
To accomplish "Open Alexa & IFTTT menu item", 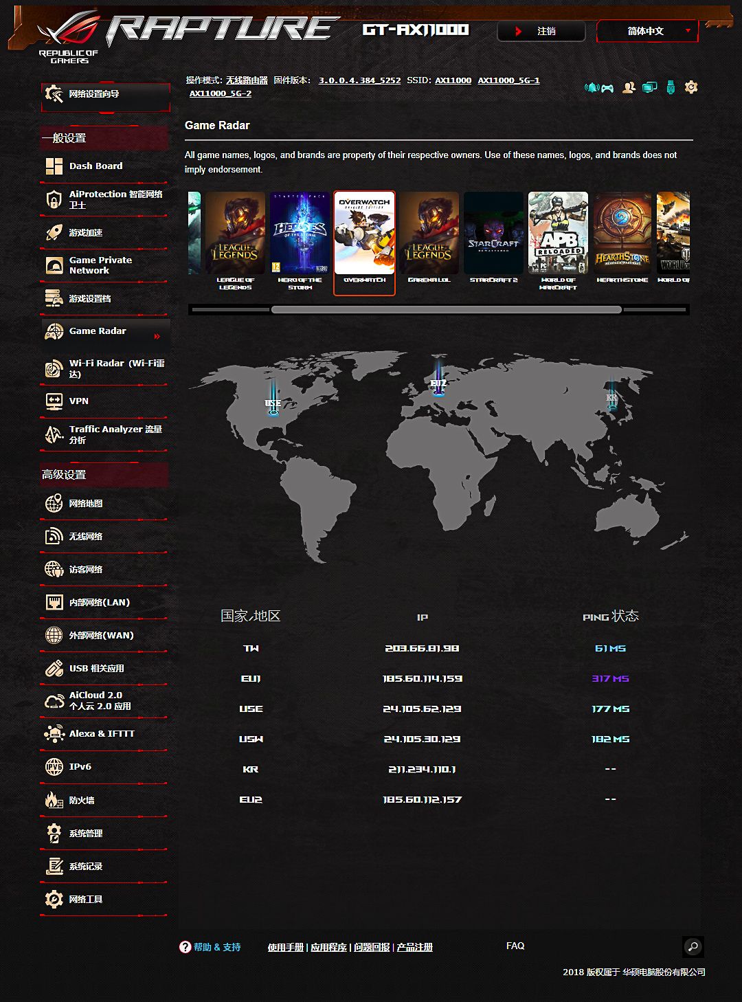I will click(x=102, y=734).
